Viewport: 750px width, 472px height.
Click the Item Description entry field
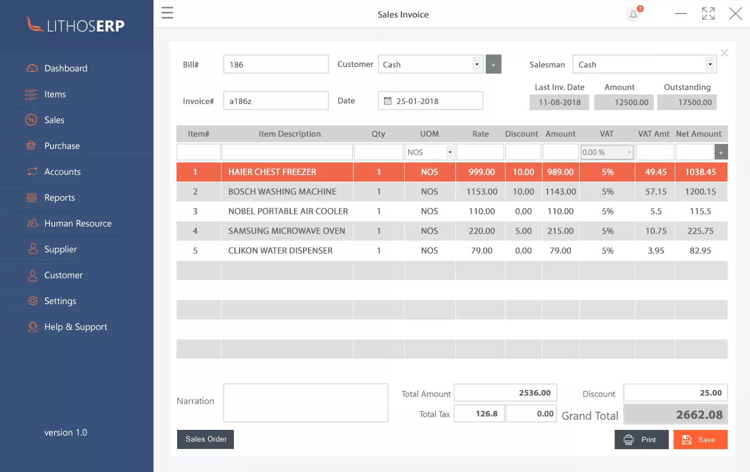tap(287, 152)
